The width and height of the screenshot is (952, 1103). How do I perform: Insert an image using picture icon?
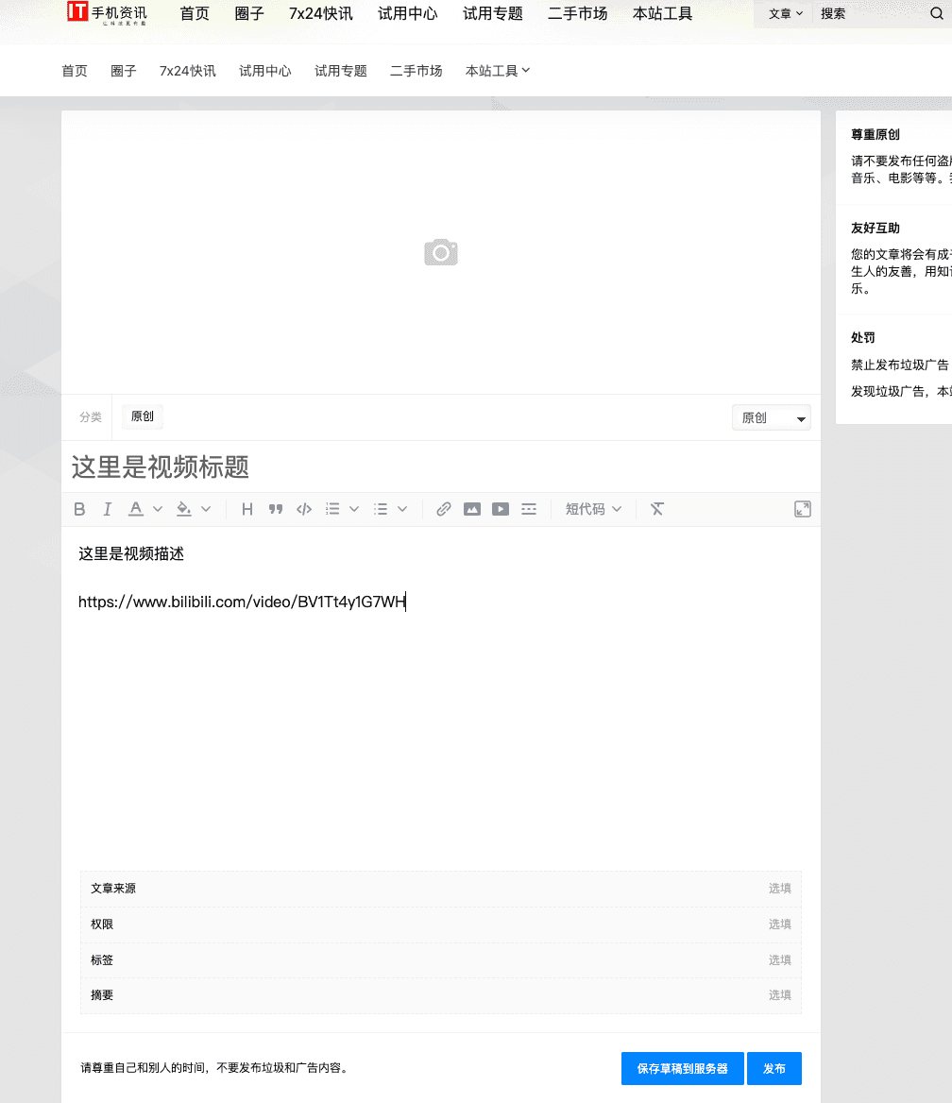[x=472, y=509]
